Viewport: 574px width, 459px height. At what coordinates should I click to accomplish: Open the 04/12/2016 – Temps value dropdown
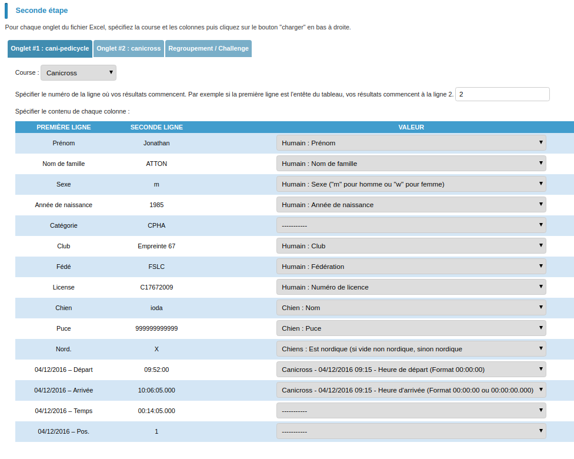pos(411,411)
